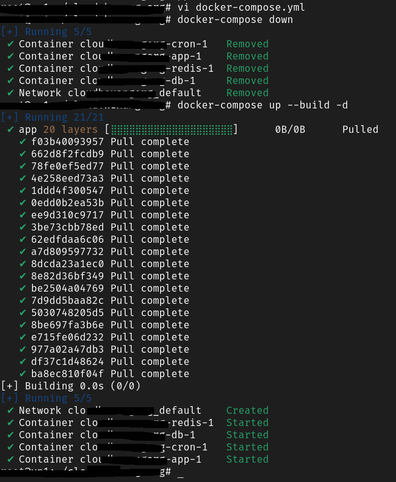The width and height of the screenshot is (396, 482).
Task: Click the Started status for app-1 container
Action: (248, 459)
